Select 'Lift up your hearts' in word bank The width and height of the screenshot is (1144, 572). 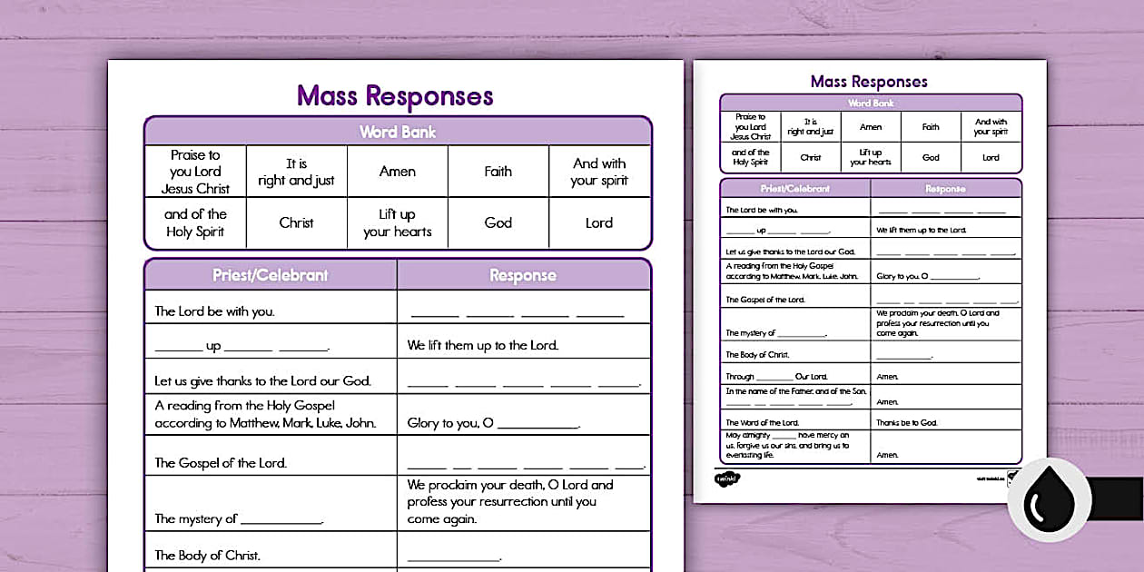(x=398, y=222)
